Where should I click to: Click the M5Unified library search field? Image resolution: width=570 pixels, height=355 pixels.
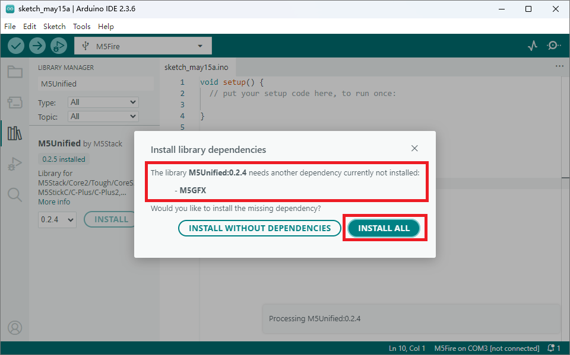[x=96, y=84]
